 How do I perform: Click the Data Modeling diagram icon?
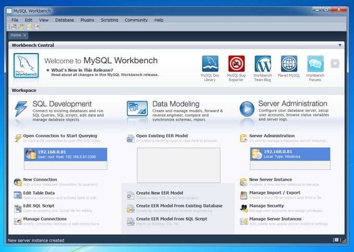coord(137,109)
